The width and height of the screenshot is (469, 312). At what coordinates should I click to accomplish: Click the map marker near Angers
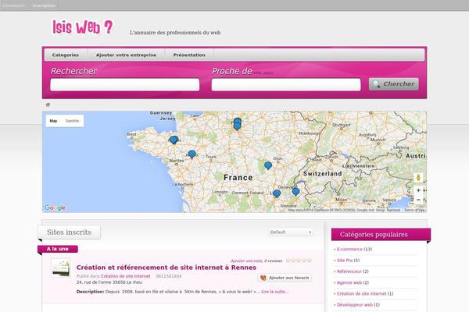192,154
